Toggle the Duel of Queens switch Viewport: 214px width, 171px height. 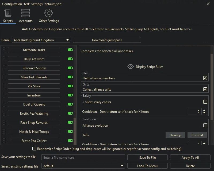click(70, 104)
